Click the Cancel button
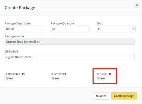Image resolution: width=142 pixels, height=104 pixels. tap(101, 96)
